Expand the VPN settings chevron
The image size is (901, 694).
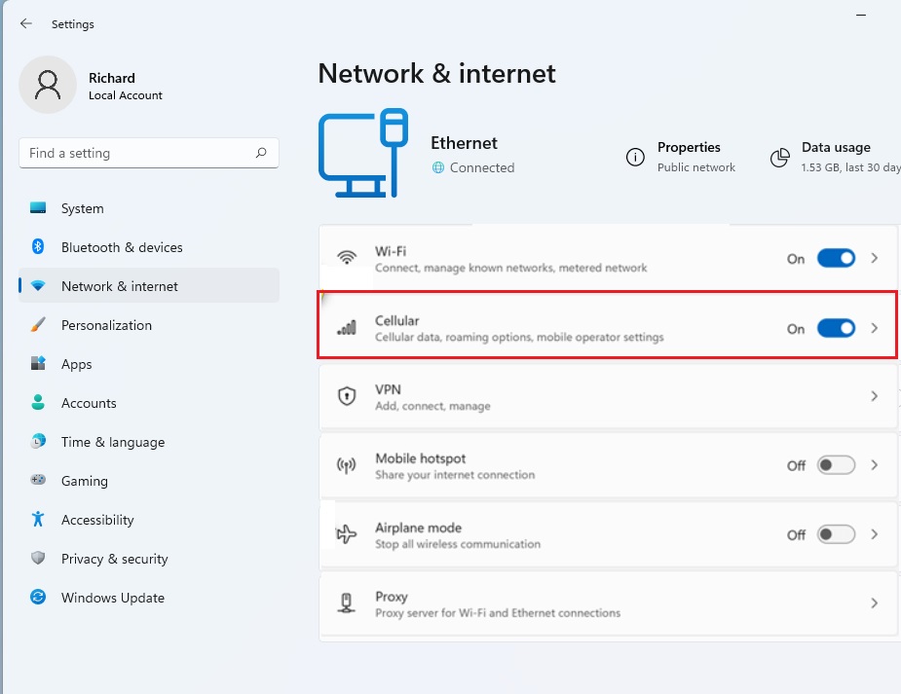point(875,396)
